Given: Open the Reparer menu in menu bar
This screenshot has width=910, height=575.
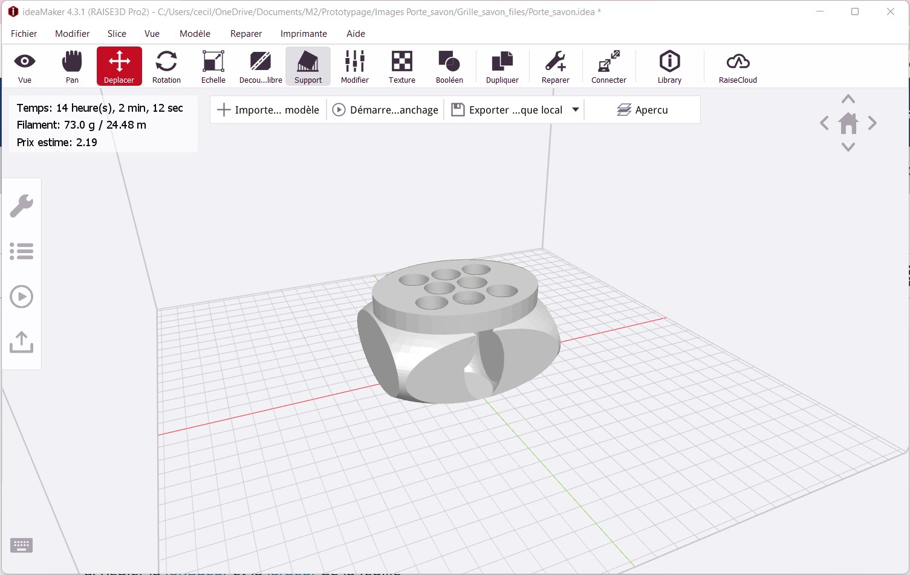Looking at the screenshot, I should tap(246, 34).
